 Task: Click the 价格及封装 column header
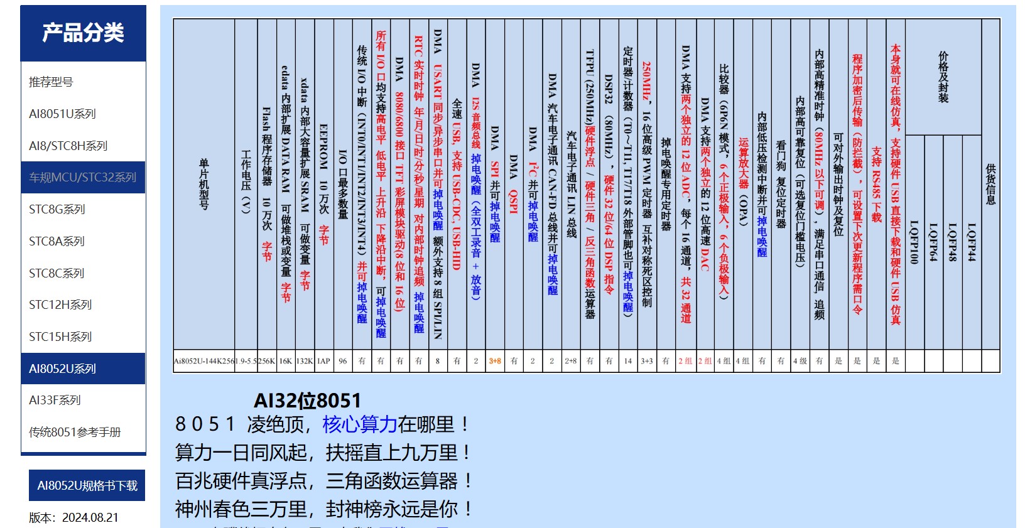[943, 77]
